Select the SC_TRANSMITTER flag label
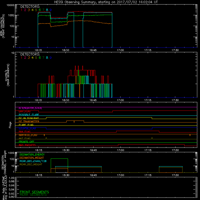 29,121
